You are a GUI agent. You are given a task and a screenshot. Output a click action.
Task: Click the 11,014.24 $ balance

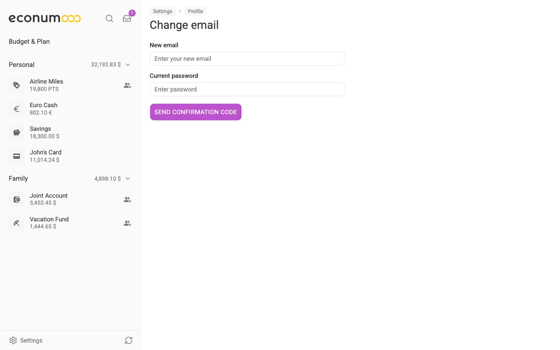[x=45, y=160]
